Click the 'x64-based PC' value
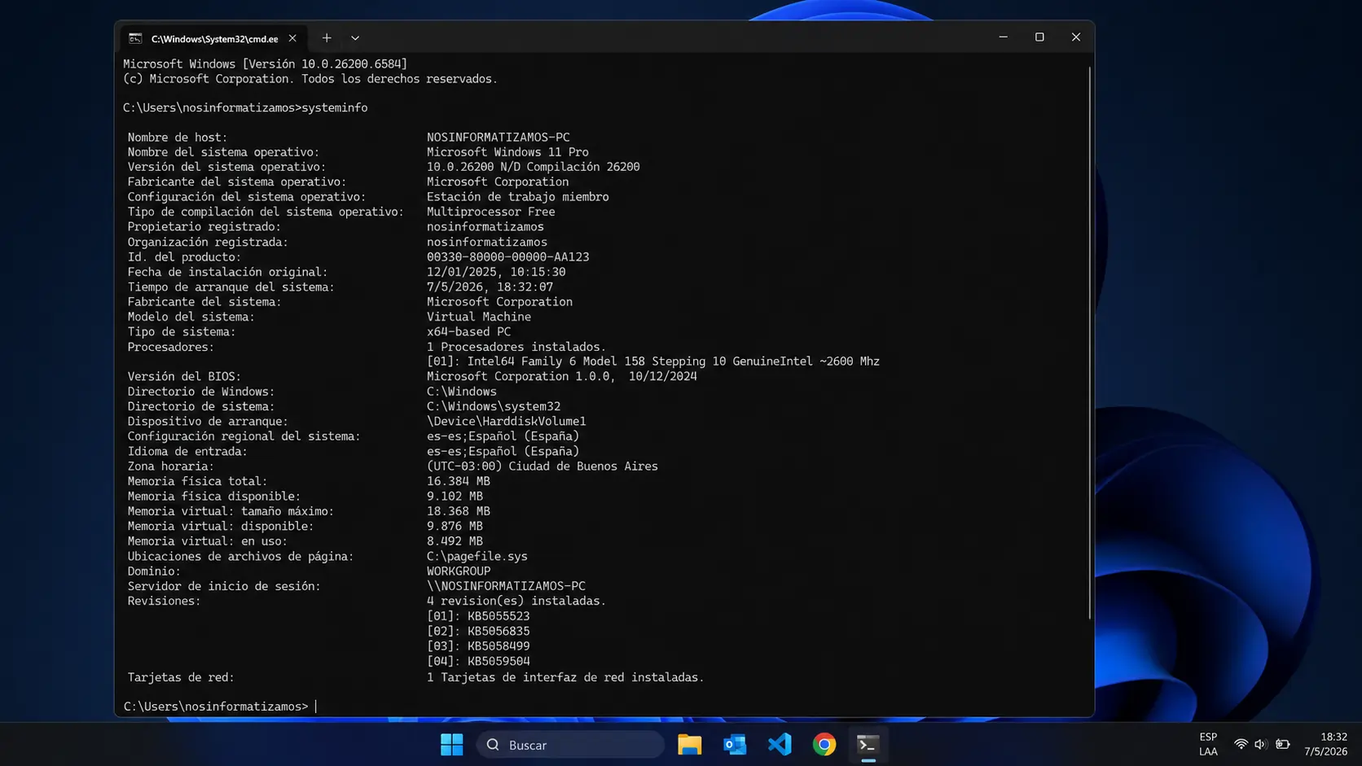 (x=469, y=332)
